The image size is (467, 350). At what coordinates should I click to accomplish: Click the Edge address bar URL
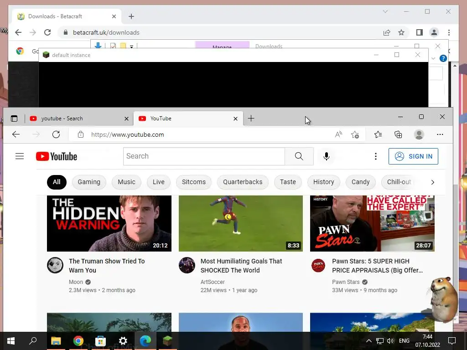128,134
